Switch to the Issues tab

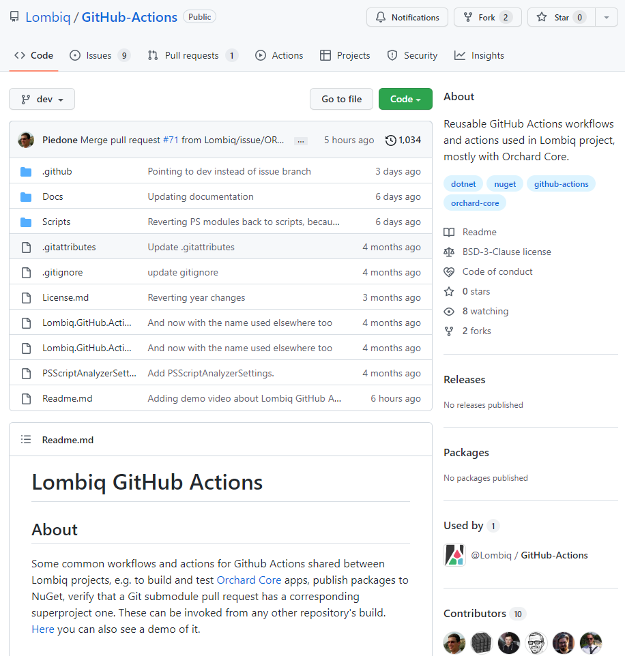(x=100, y=55)
